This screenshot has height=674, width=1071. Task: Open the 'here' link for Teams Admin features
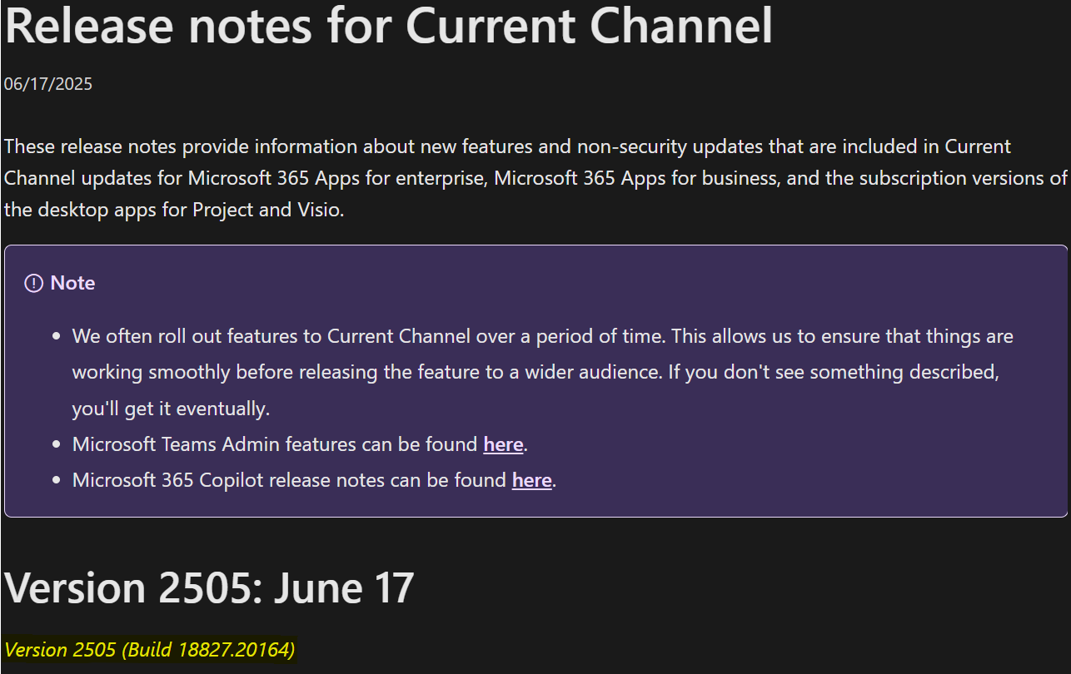(x=503, y=444)
